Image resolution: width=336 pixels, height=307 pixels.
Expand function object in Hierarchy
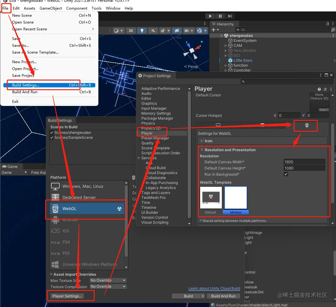[226, 65]
